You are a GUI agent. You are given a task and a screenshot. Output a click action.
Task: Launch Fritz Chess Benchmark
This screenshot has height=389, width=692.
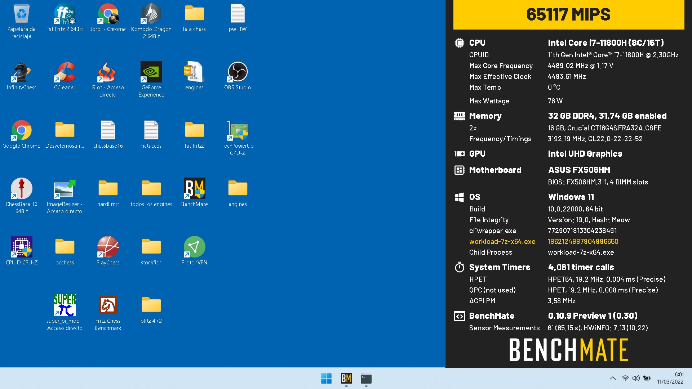click(108, 313)
